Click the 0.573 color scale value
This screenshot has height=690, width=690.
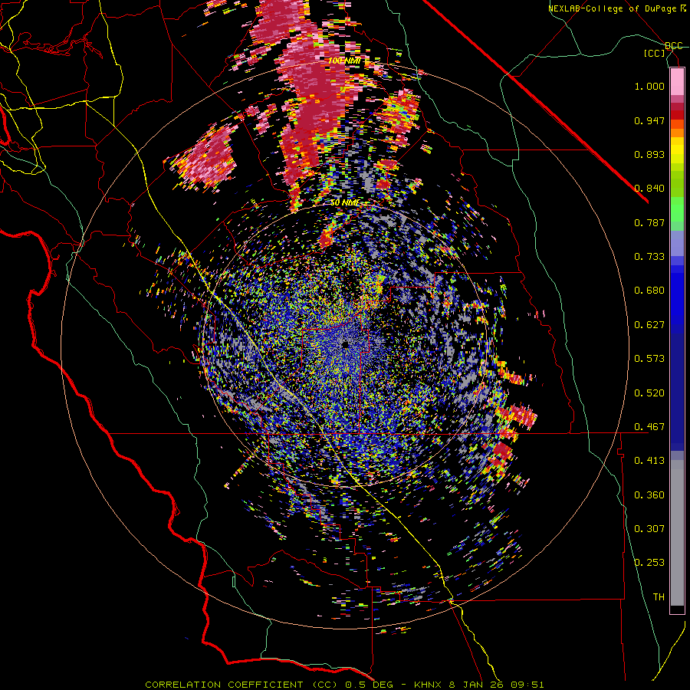649,359
